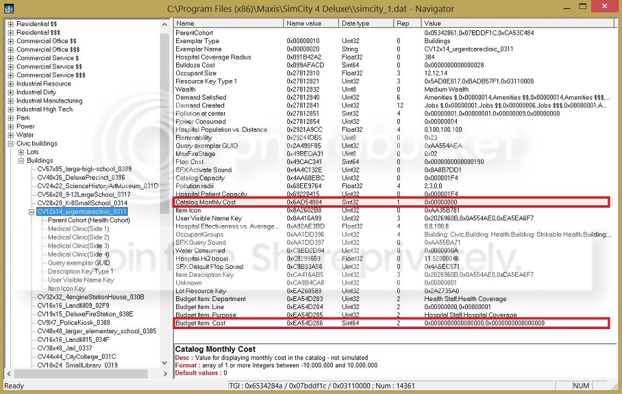Image resolution: width=622 pixels, height=394 pixels.
Task: Select CV67x95_large-high-school_0389 building
Action: 84,169
